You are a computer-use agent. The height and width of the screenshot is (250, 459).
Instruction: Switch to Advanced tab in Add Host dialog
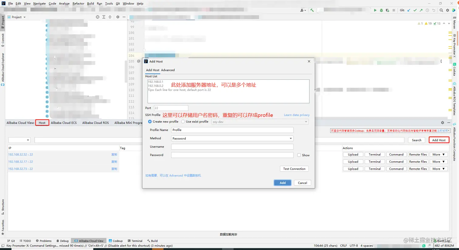[x=168, y=70]
